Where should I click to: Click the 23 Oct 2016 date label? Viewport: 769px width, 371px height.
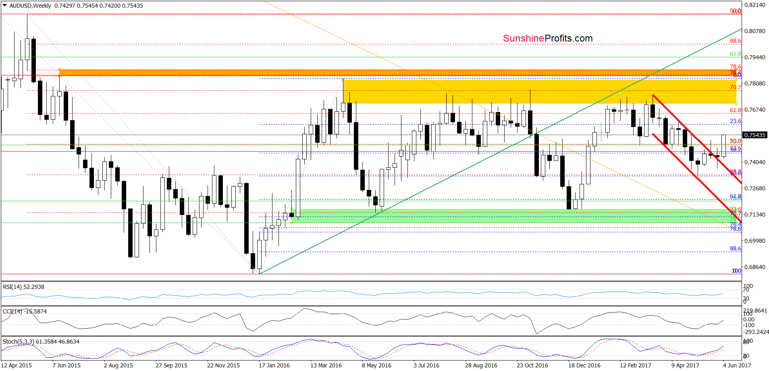click(x=532, y=365)
